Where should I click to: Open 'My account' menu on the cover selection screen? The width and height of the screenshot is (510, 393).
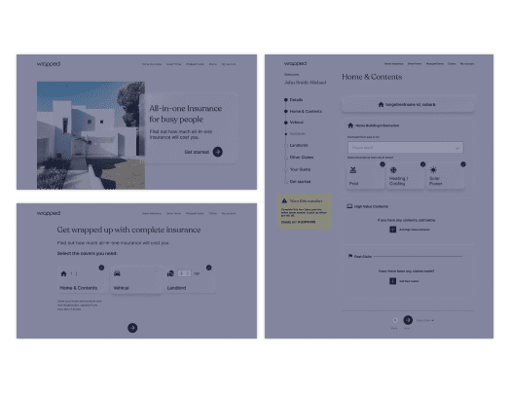click(229, 214)
